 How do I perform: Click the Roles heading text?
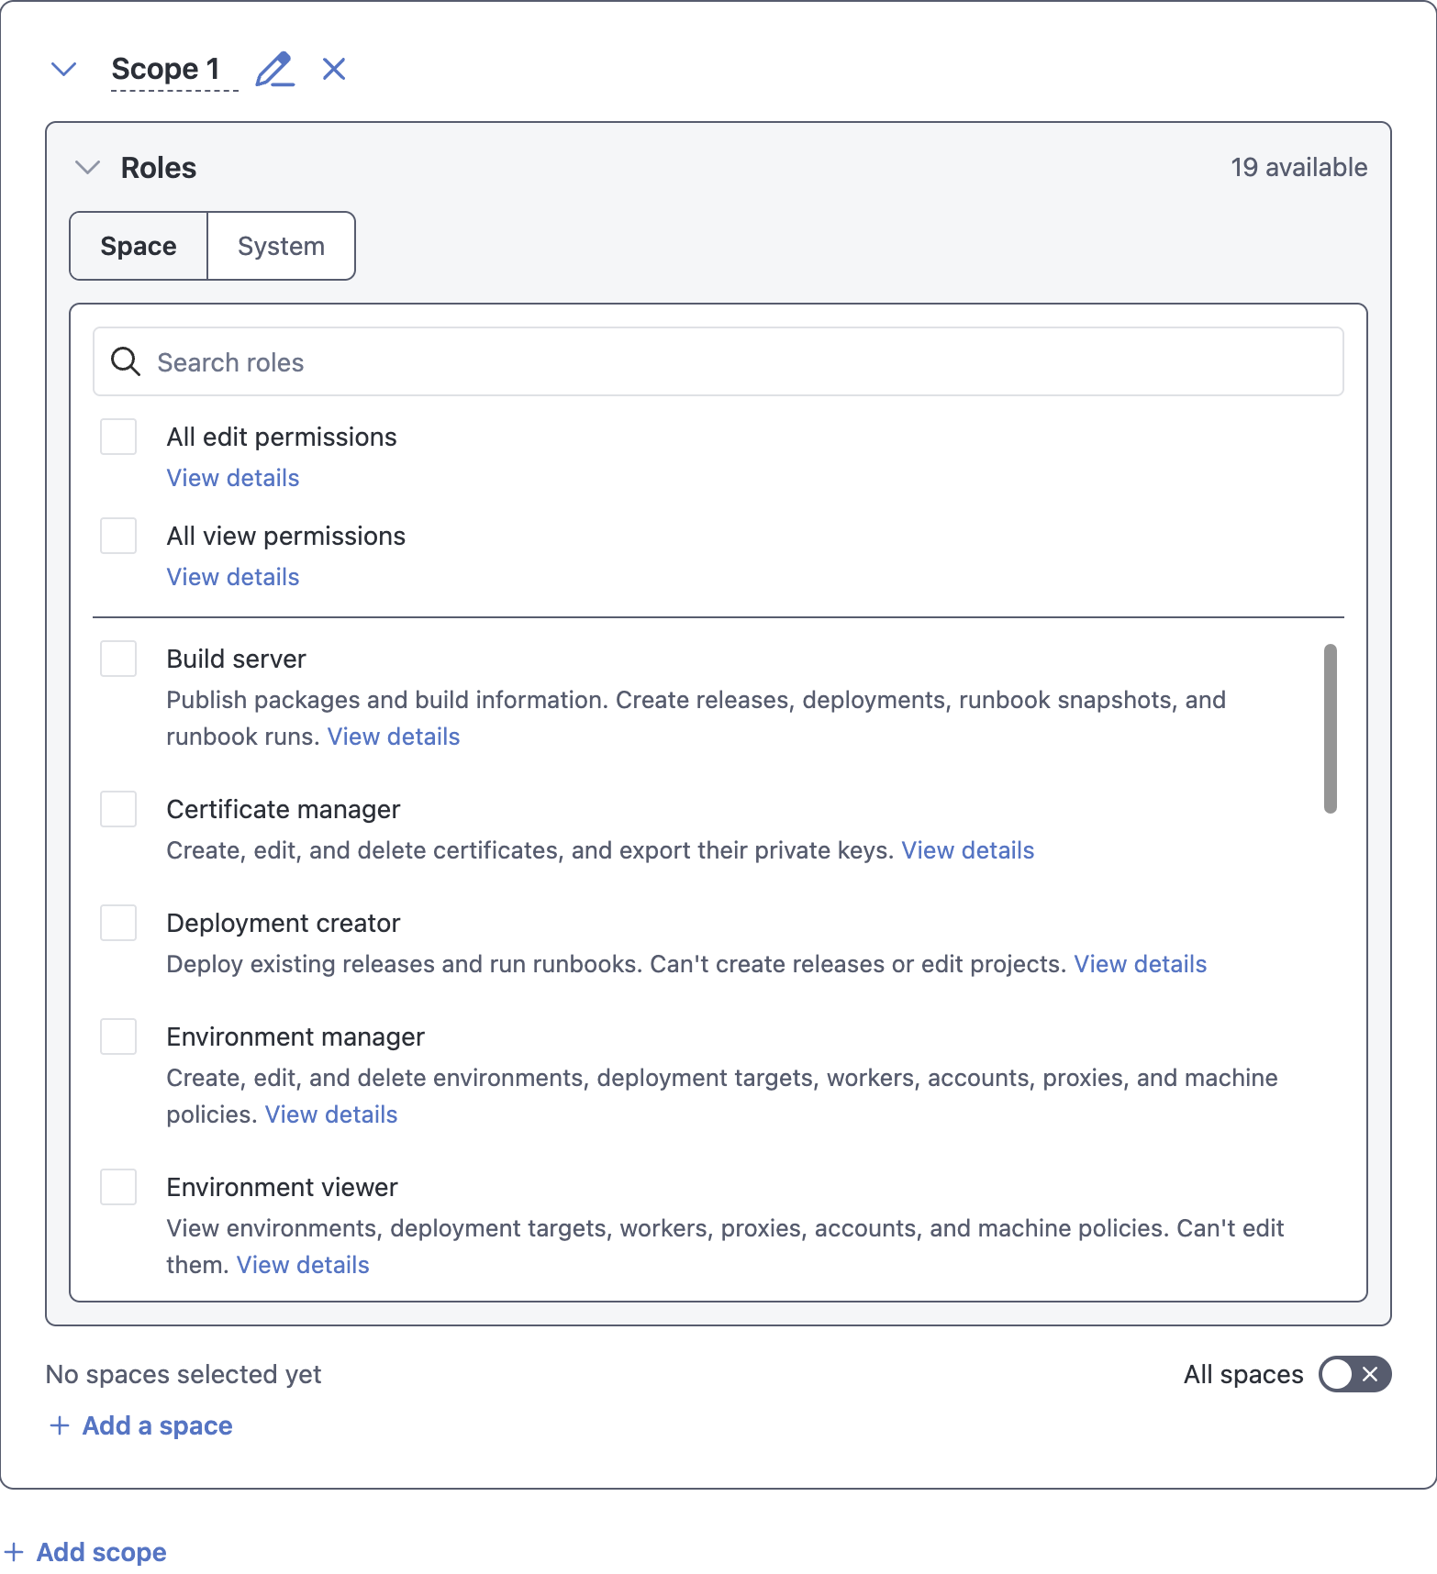159,168
